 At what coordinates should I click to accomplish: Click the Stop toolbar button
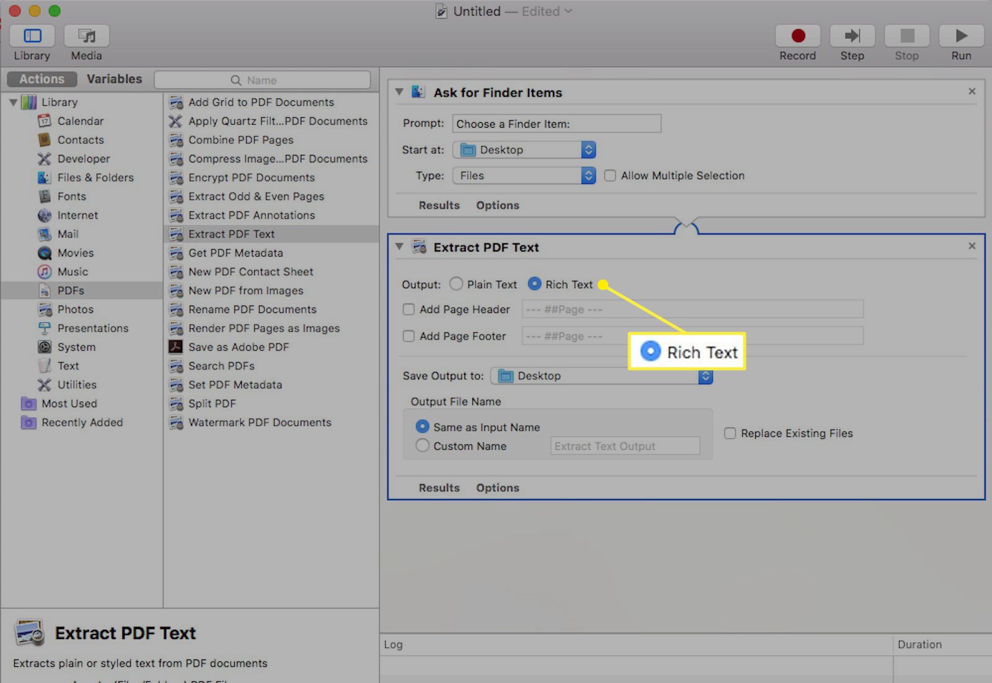[x=907, y=36]
